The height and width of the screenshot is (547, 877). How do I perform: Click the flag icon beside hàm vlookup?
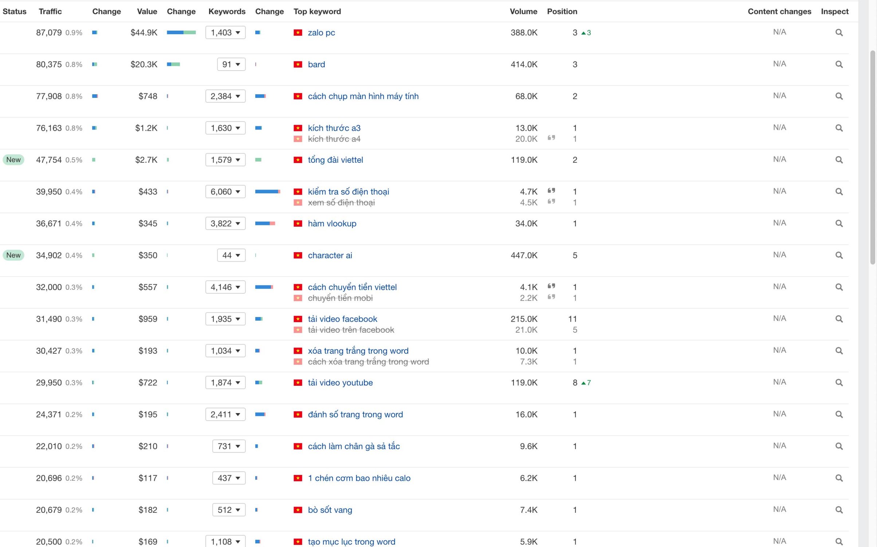pos(298,223)
